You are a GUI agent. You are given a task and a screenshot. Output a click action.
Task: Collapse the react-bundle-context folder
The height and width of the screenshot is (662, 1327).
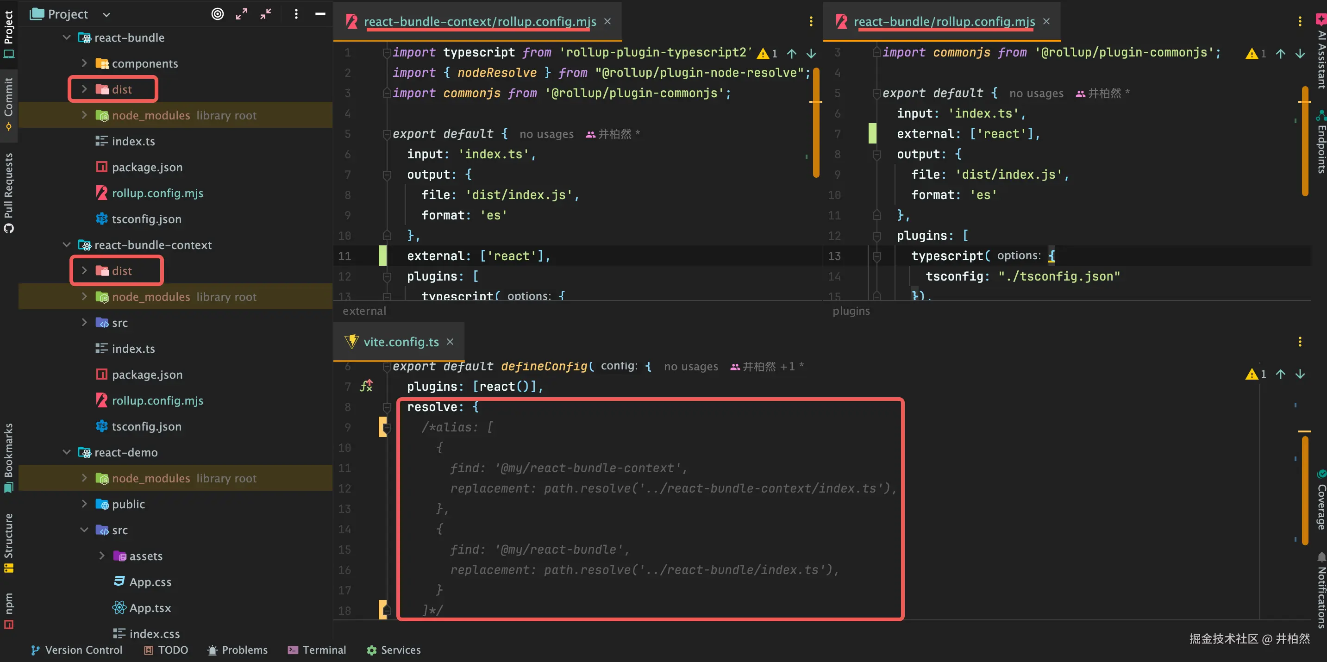[67, 245]
